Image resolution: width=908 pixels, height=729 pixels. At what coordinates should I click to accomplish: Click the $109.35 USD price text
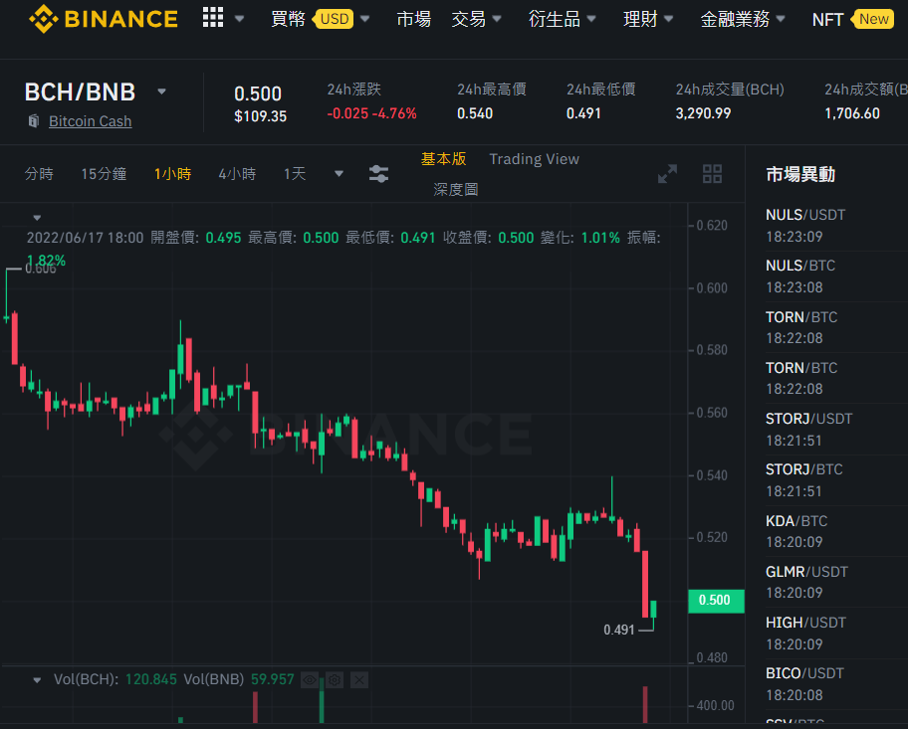pyautogui.click(x=260, y=116)
